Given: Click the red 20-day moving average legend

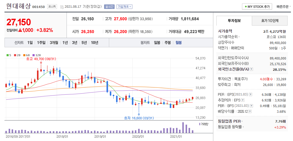Looking at the screenshot, I should pyautogui.click(x=17, y=55).
